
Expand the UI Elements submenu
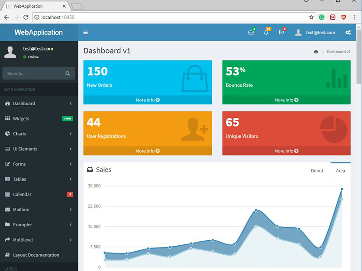[38, 149]
